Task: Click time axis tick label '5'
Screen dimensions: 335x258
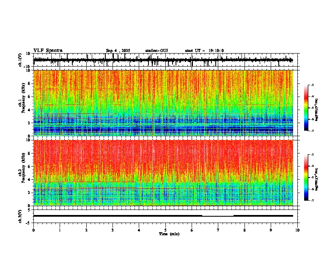Action: pos(165,230)
